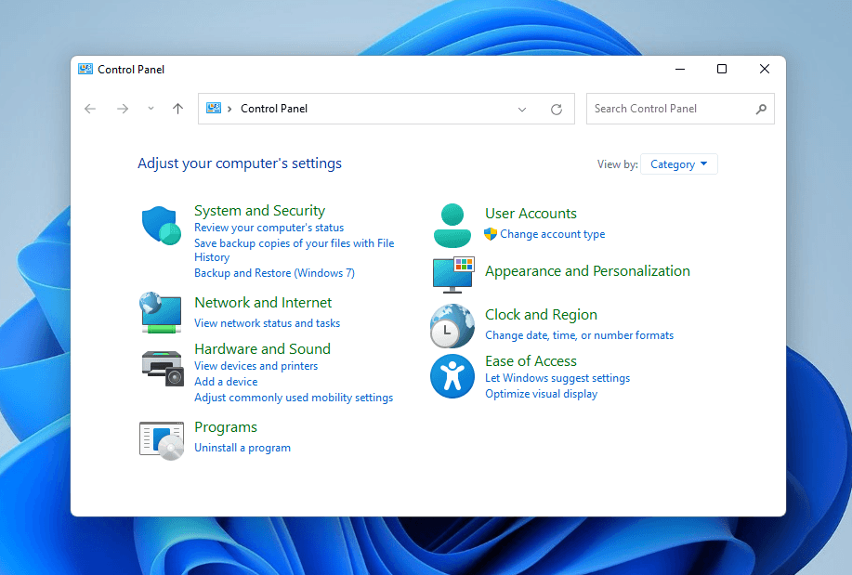852x575 pixels.
Task: Open Review your computer's status
Action: [269, 228]
